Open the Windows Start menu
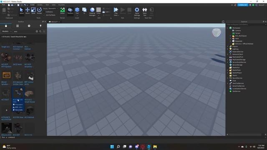This screenshot has width=267, height=150. [112, 147]
